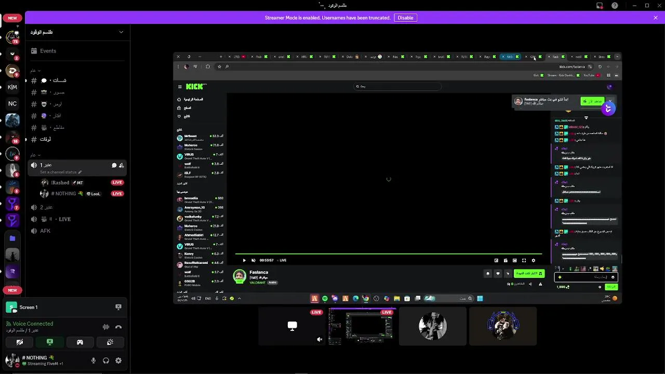Open the Events entry in channel list
The width and height of the screenshot is (665, 374).
tap(78, 51)
